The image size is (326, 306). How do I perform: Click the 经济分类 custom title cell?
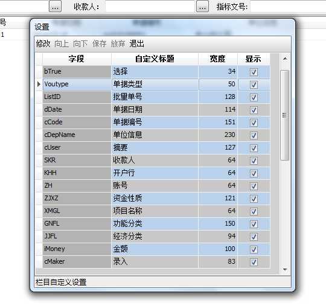tap(155, 237)
